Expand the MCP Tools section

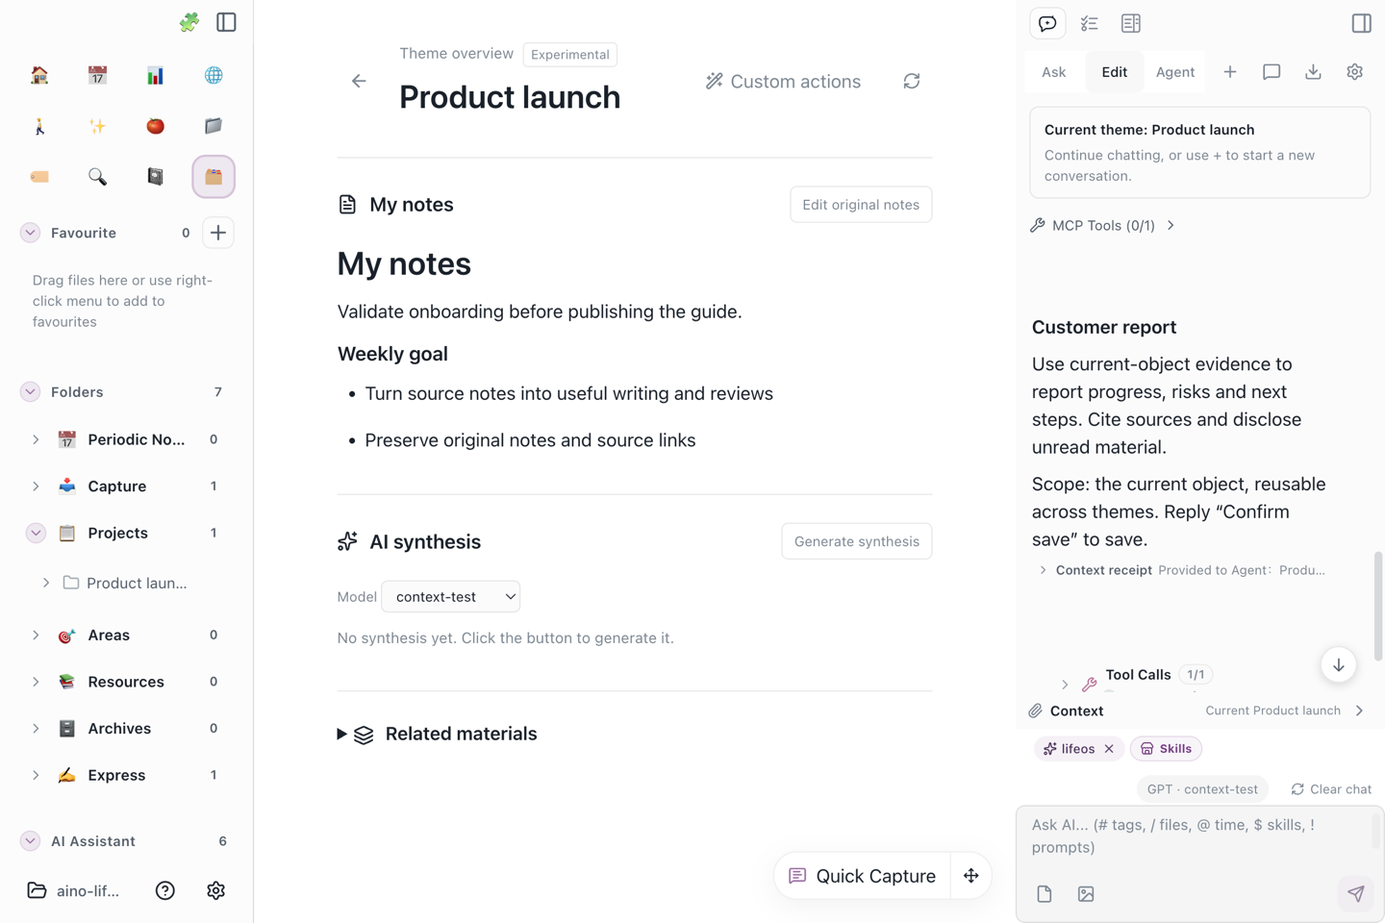pos(1102,225)
